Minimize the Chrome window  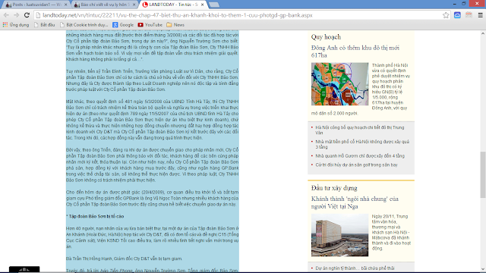pyautogui.click(x=455, y=4)
